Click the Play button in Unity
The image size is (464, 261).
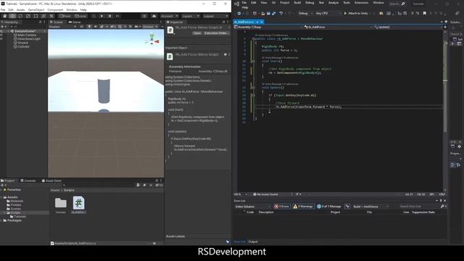click(x=101, y=16)
